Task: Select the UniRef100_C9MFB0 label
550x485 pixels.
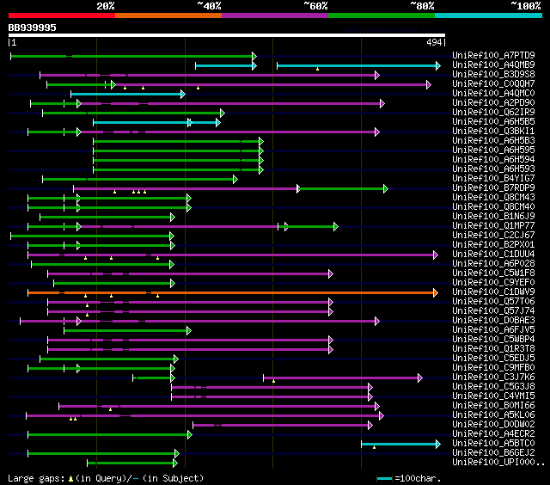Action: coord(493,368)
